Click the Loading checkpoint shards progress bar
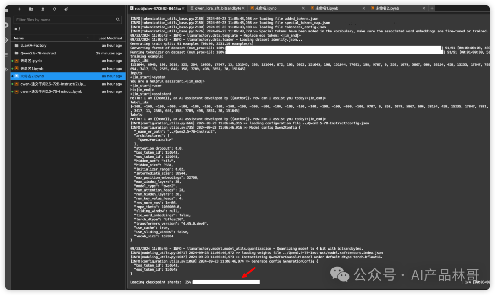Screen dimensions: 495x295 pos(226,282)
